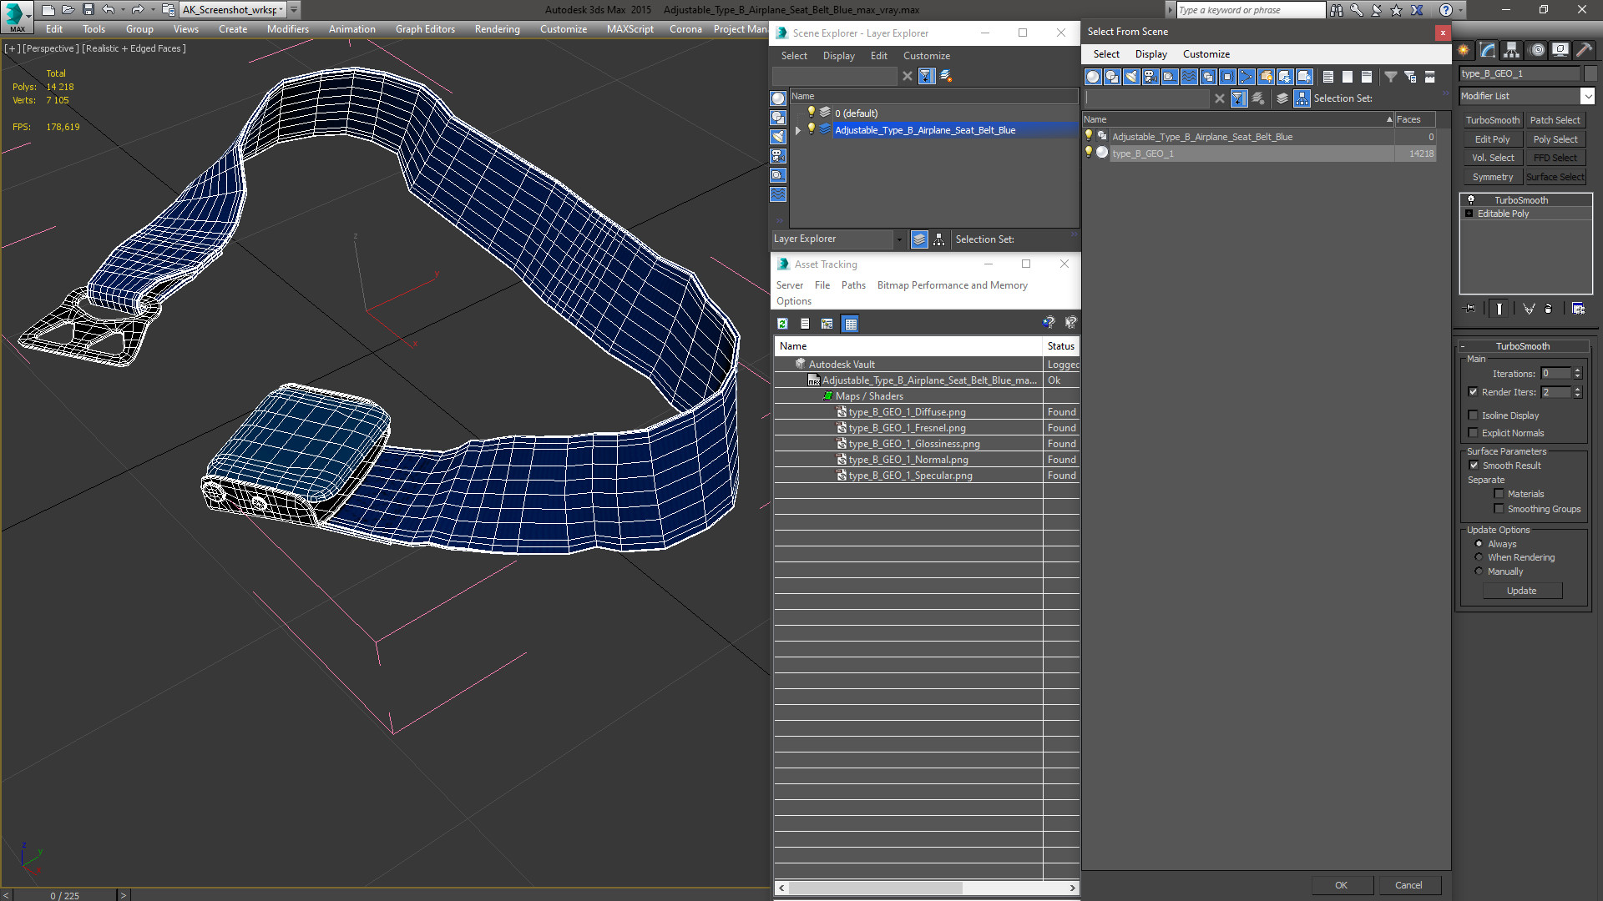The height and width of the screenshot is (901, 1603).
Task: Open the Motion command panel tab
Action: tap(1536, 50)
